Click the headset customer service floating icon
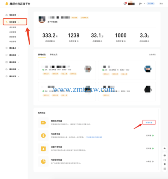This screenshot has height=179, width=168. pos(164,160)
